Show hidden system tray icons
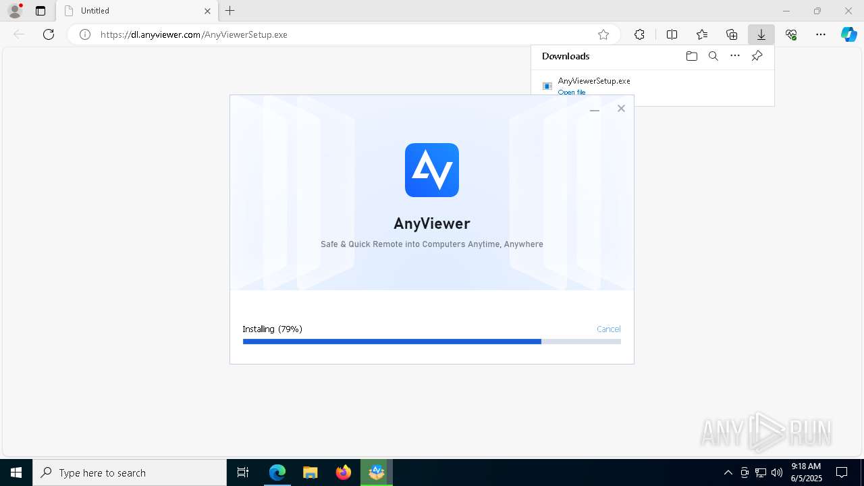The image size is (864, 486). point(728,473)
